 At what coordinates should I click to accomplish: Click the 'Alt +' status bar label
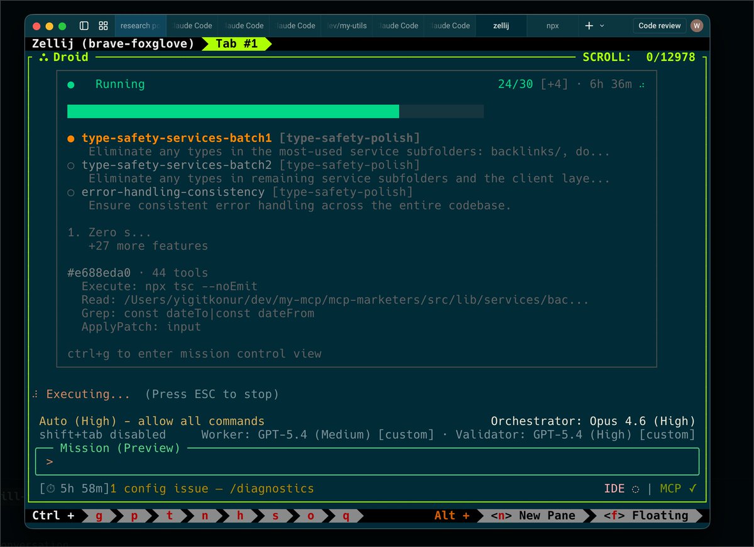point(452,516)
